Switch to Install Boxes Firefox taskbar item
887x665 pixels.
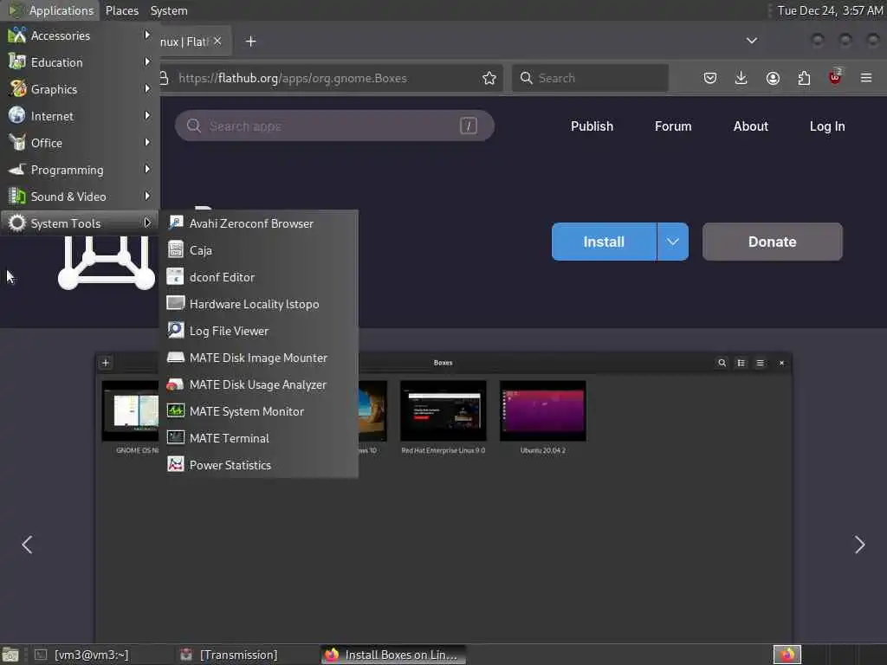[x=393, y=655]
